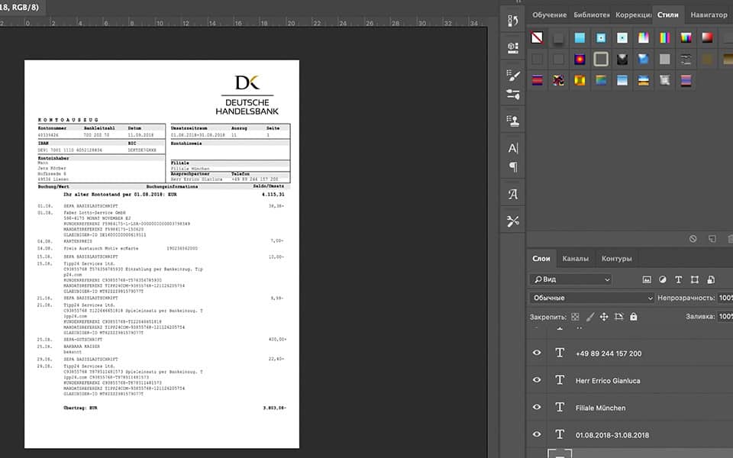Image resolution: width=733 pixels, height=458 pixels.
Task: Open the 'Вид' layer filter dropdown
Action: click(570, 279)
